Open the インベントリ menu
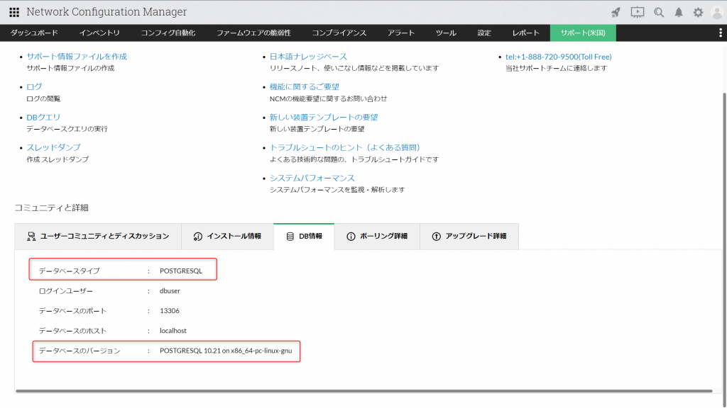This screenshot has width=727, height=408. point(99,33)
